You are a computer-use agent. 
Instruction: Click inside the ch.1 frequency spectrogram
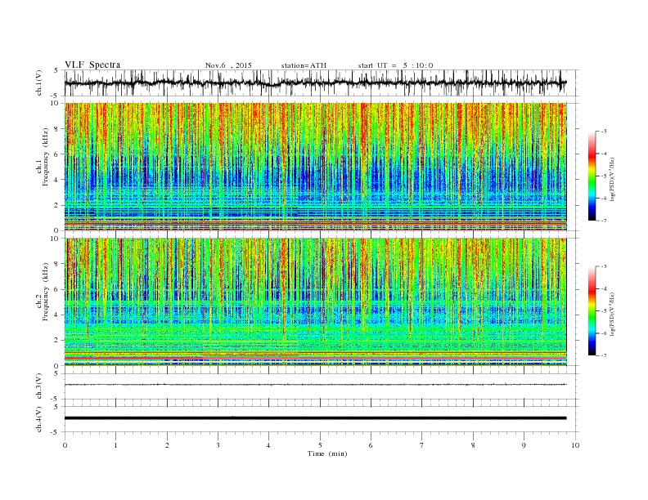315,167
